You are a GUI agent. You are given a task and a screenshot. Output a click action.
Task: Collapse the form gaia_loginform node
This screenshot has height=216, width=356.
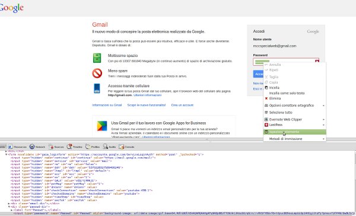[x=6, y=154]
